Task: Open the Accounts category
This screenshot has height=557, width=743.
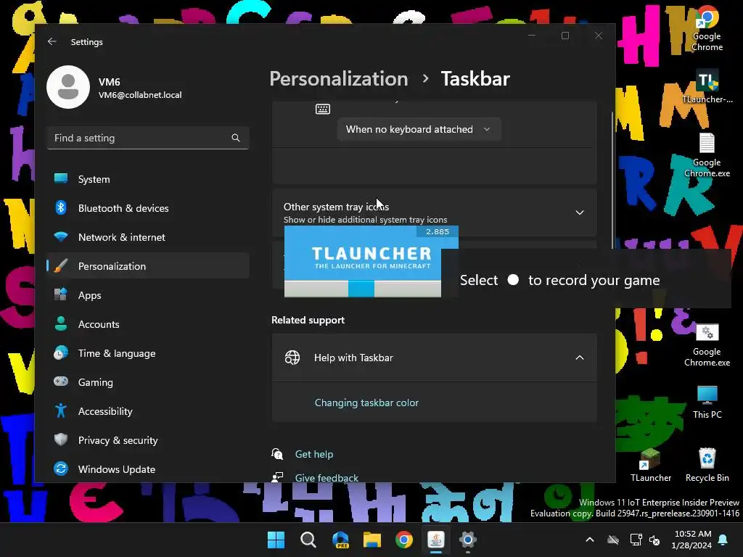Action: tap(148, 324)
